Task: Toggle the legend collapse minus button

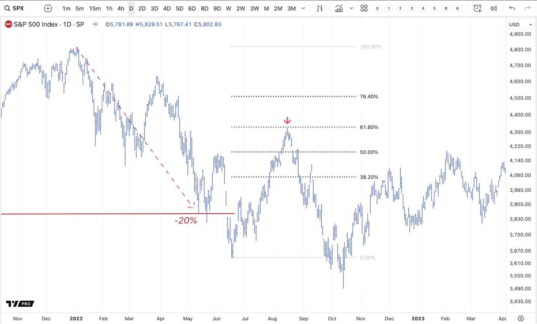Action: pyautogui.click(x=95, y=24)
